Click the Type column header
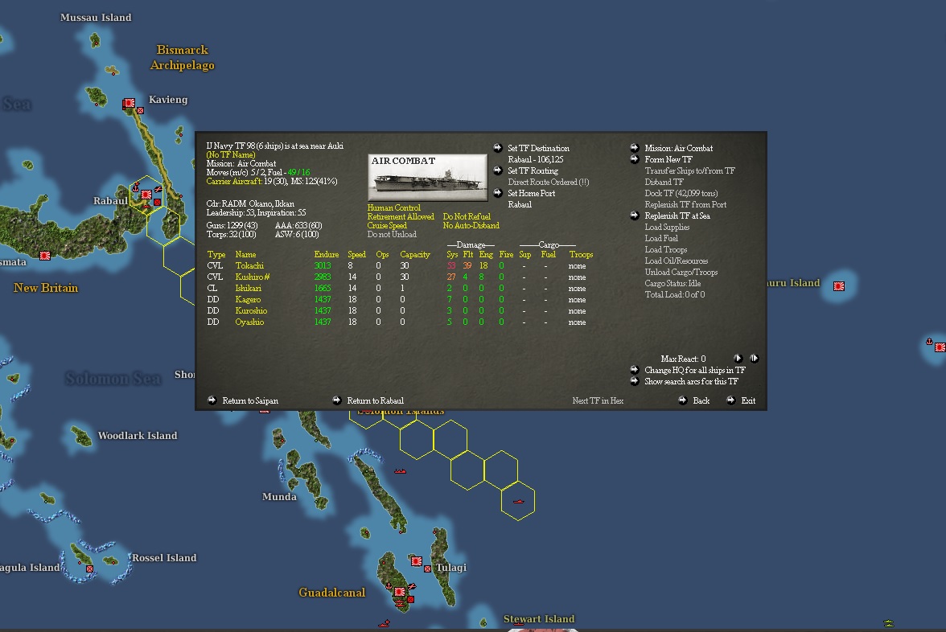The image size is (946, 632). [216, 254]
